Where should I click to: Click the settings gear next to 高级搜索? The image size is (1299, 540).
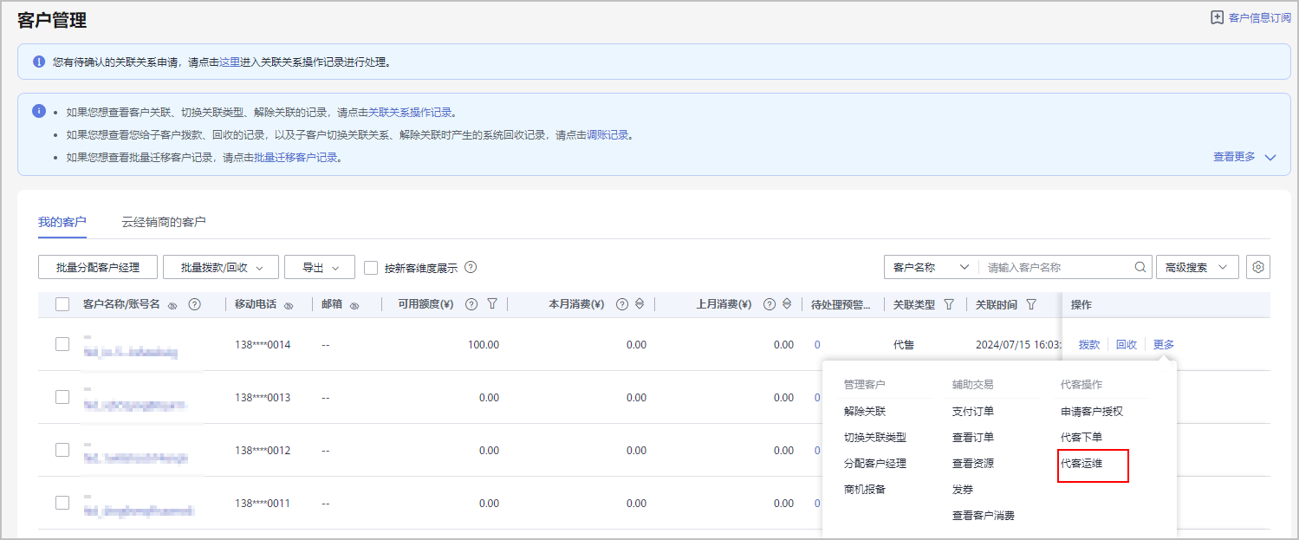(1257, 268)
